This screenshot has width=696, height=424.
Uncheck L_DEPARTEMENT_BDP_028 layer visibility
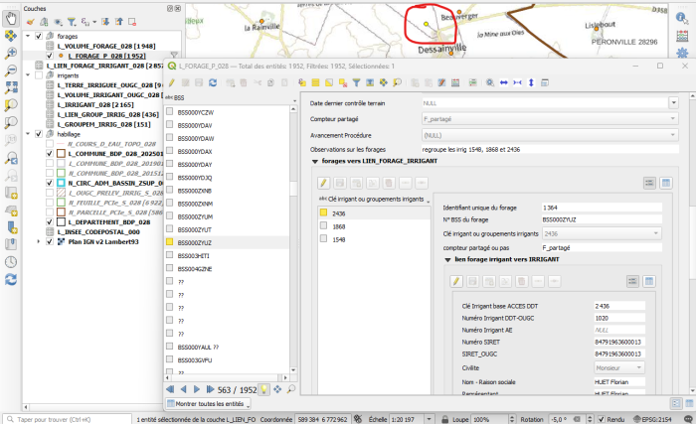48,221
